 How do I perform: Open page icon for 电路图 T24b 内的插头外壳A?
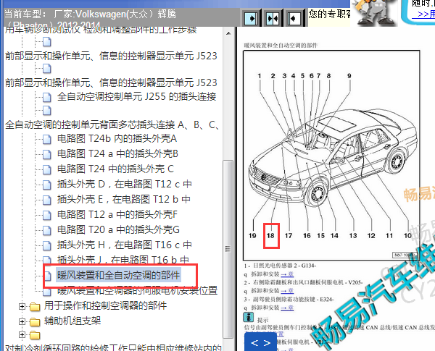click(47, 139)
